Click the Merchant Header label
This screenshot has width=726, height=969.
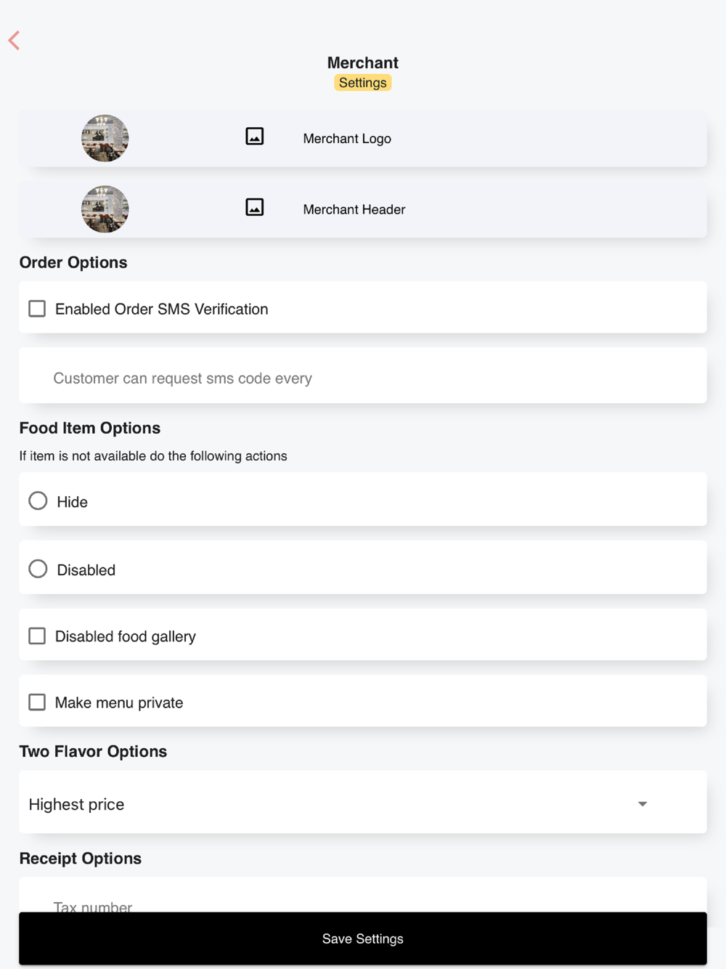pos(354,209)
